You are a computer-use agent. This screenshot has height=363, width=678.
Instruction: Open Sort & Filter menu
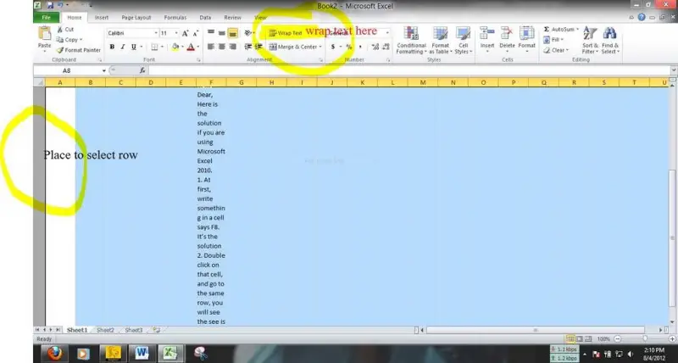pos(590,40)
